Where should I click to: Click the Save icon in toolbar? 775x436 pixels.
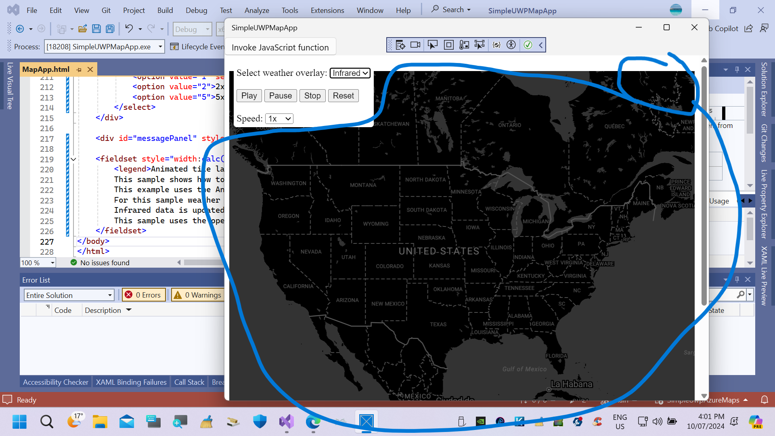point(96,29)
